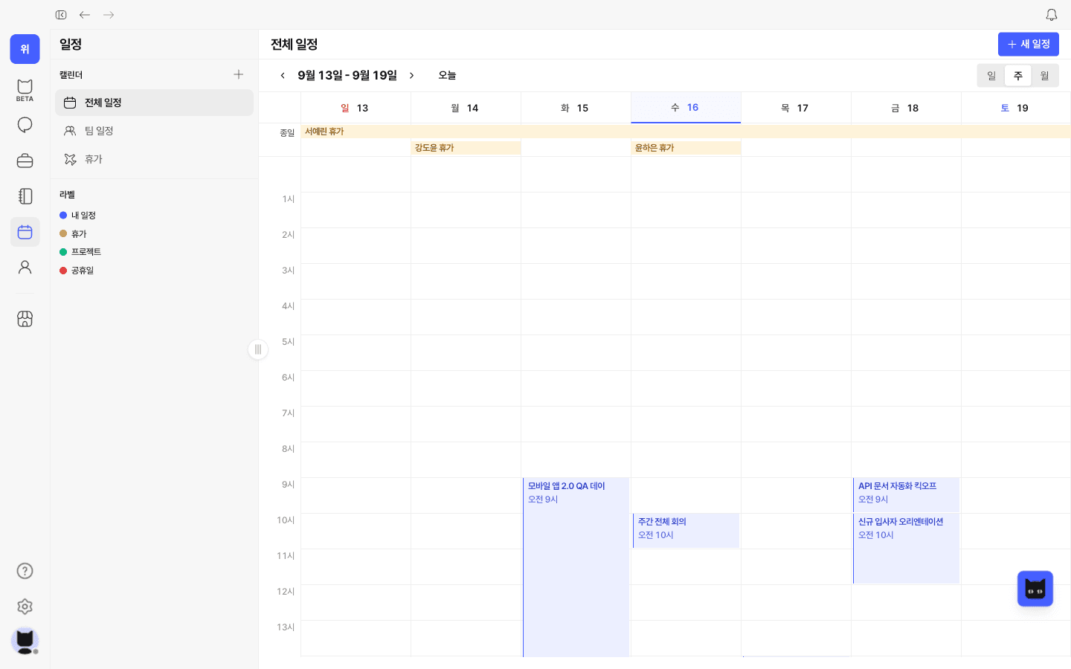Screen dimensions: 1071x669
Task: Toggle the 휴가 label filter
Action: (x=73, y=234)
